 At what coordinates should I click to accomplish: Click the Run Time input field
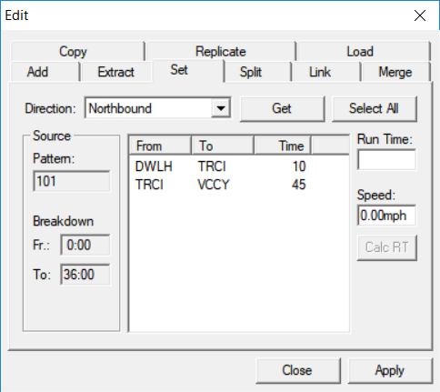(x=386, y=159)
